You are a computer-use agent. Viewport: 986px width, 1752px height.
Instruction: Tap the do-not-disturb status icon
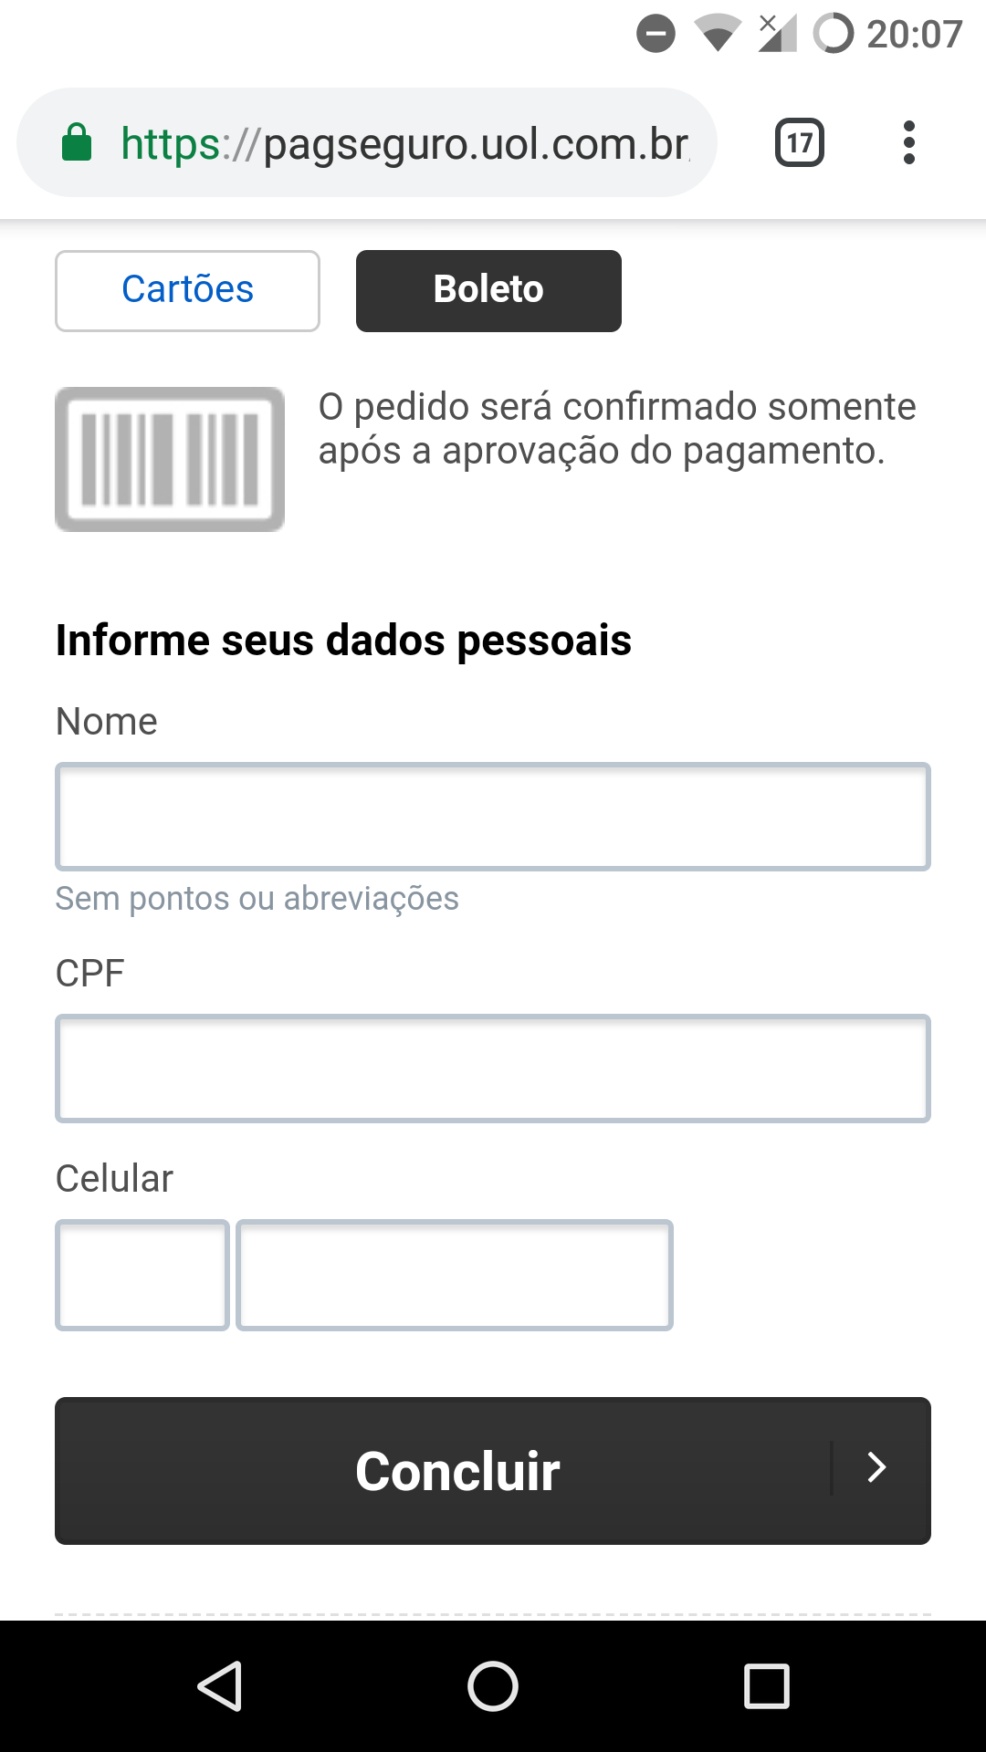pos(656,35)
